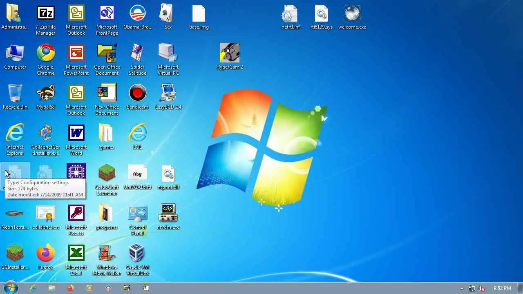Select the Obama_Bro... desktop icon
Screen dimensions: 523x294
pos(138,18)
